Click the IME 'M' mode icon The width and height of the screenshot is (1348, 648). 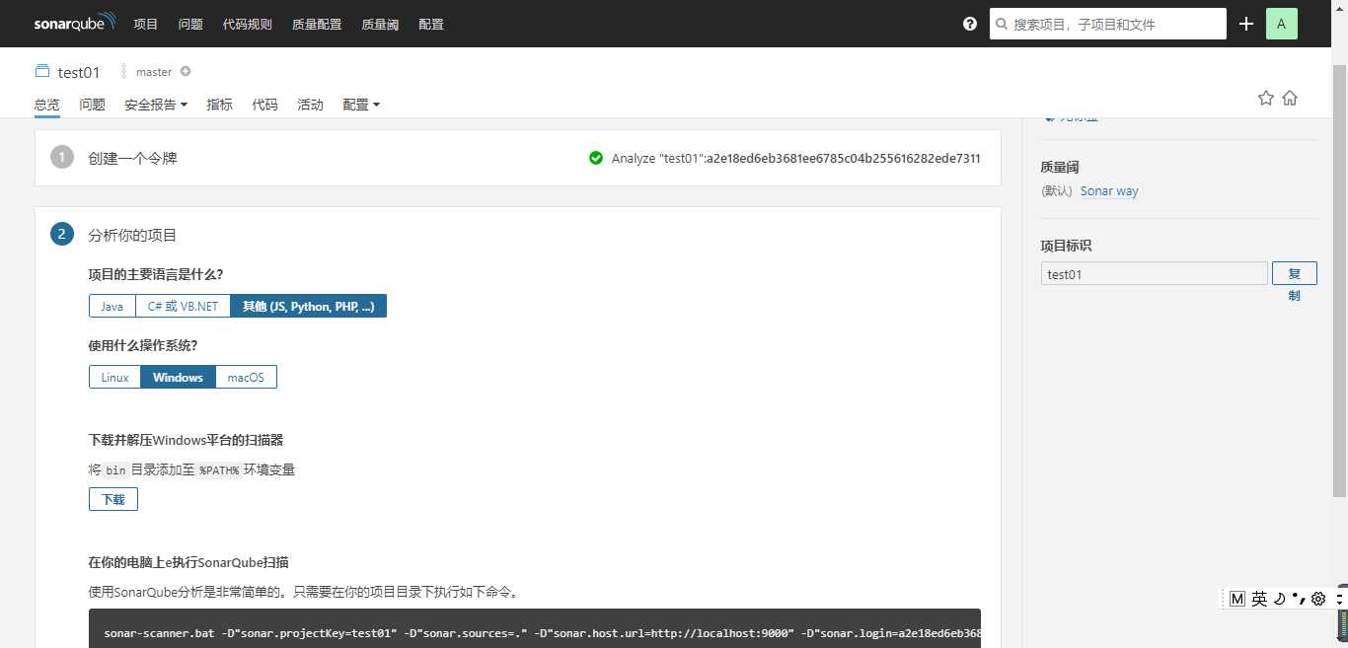coord(1237,598)
